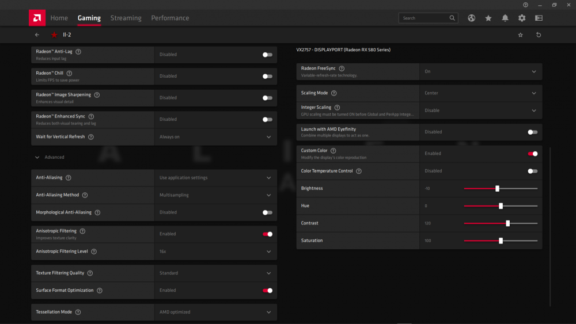This screenshot has height=324, width=576.
Task: Click the Contrast slider handle
Action: tap(507, 223)
